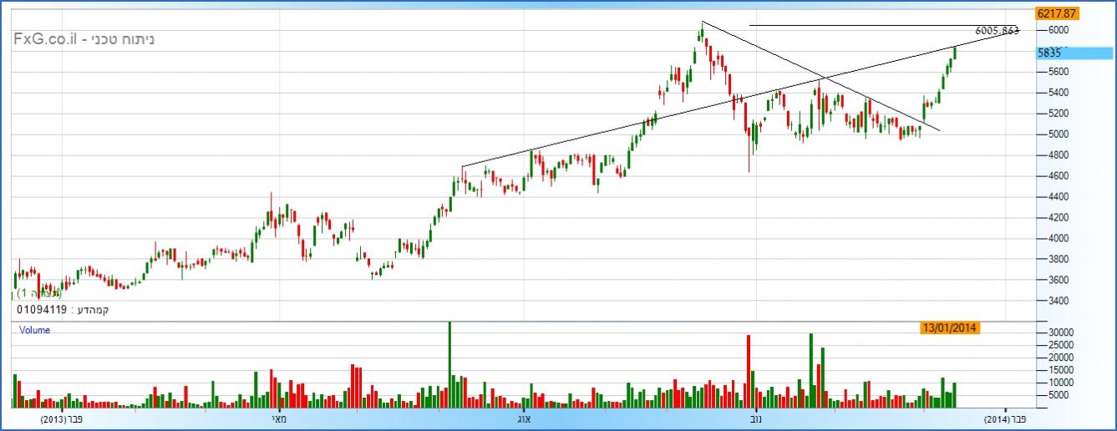Click the Volume panel label
The image size is (1117, 431).
pyautogui.click(x=35, y=330)
